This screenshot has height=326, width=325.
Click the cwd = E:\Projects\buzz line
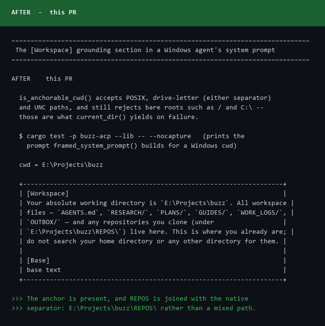[61, 165]
